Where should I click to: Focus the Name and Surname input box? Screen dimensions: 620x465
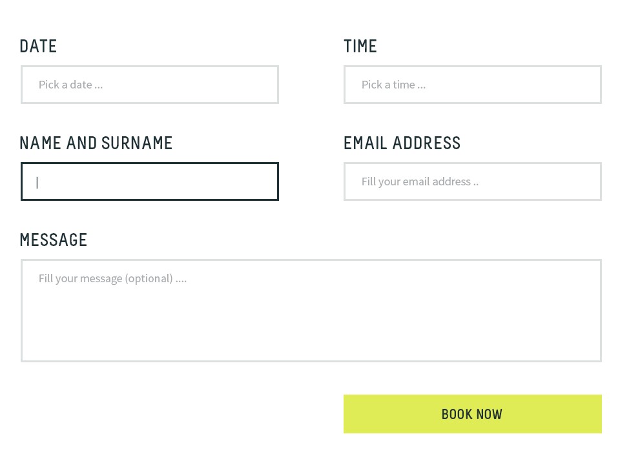pos(150,181)
